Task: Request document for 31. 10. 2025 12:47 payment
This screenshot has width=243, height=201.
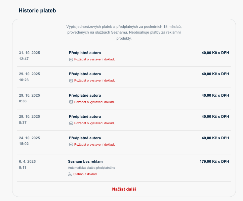Action: pyautogui.click(x=95, y=59)
